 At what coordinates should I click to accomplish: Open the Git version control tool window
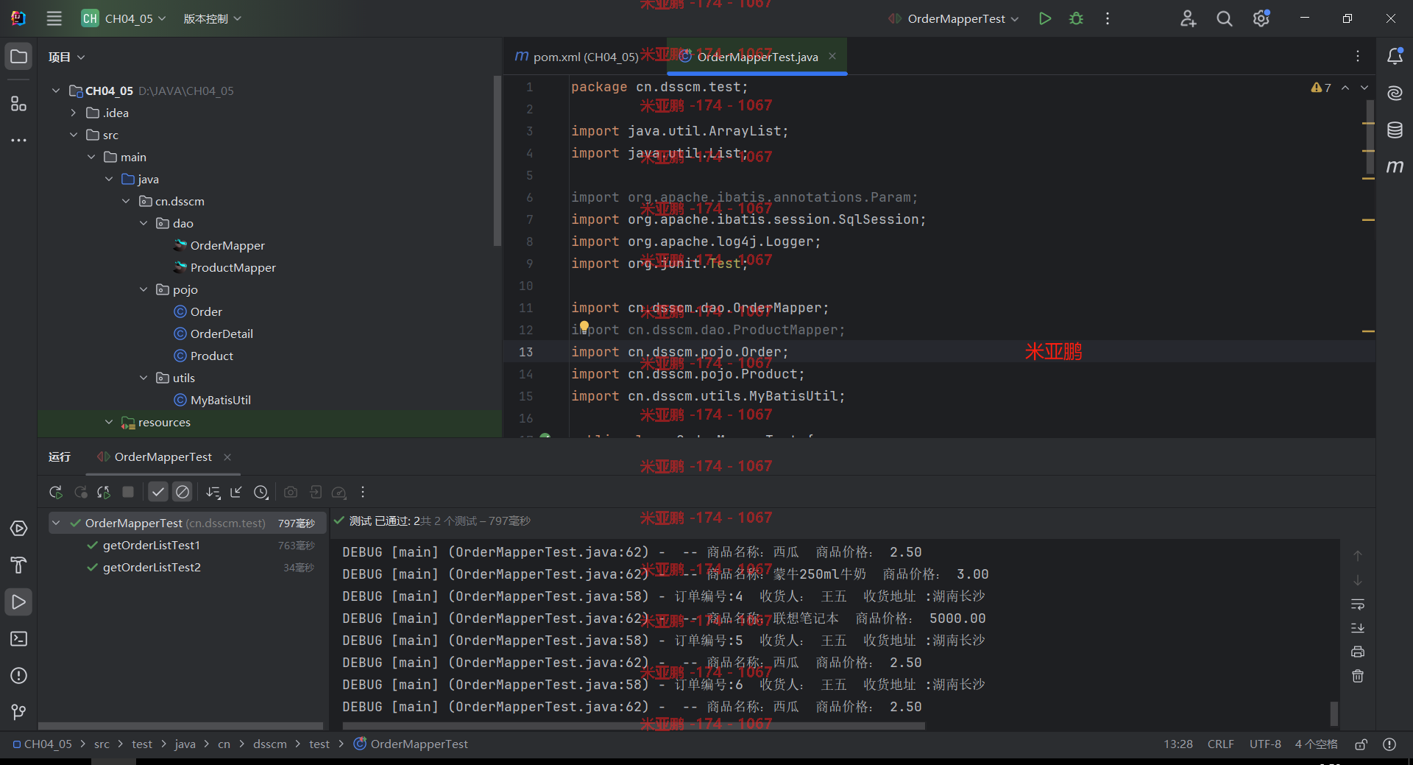tap(18, 712)
